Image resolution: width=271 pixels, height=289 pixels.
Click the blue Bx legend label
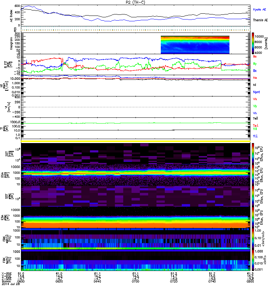[x=255, y=71]
